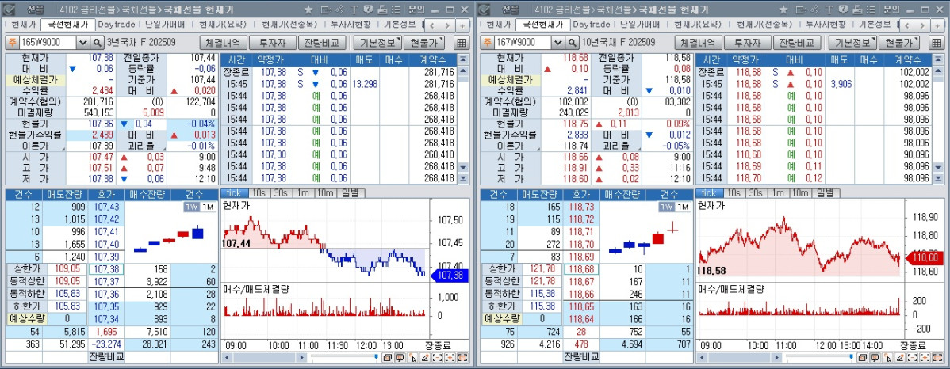Viewport: 950px width, 369px height.
Task: Click grid layout icon in 10-year window
Action: (937, 43)
